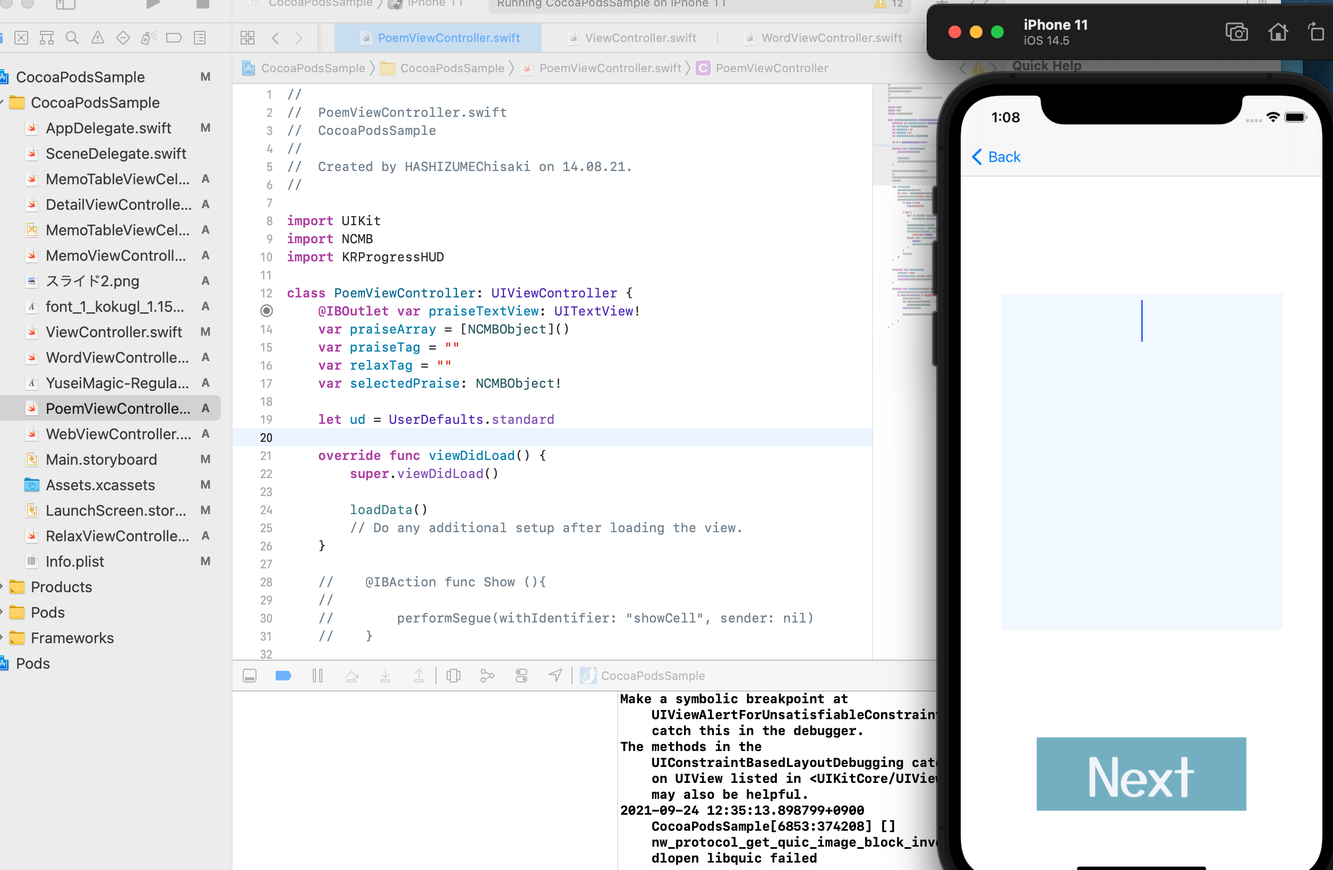Tap the Next button in simulator
1333x870 pixels.
pyautogui.click(x=1141, y=774)
